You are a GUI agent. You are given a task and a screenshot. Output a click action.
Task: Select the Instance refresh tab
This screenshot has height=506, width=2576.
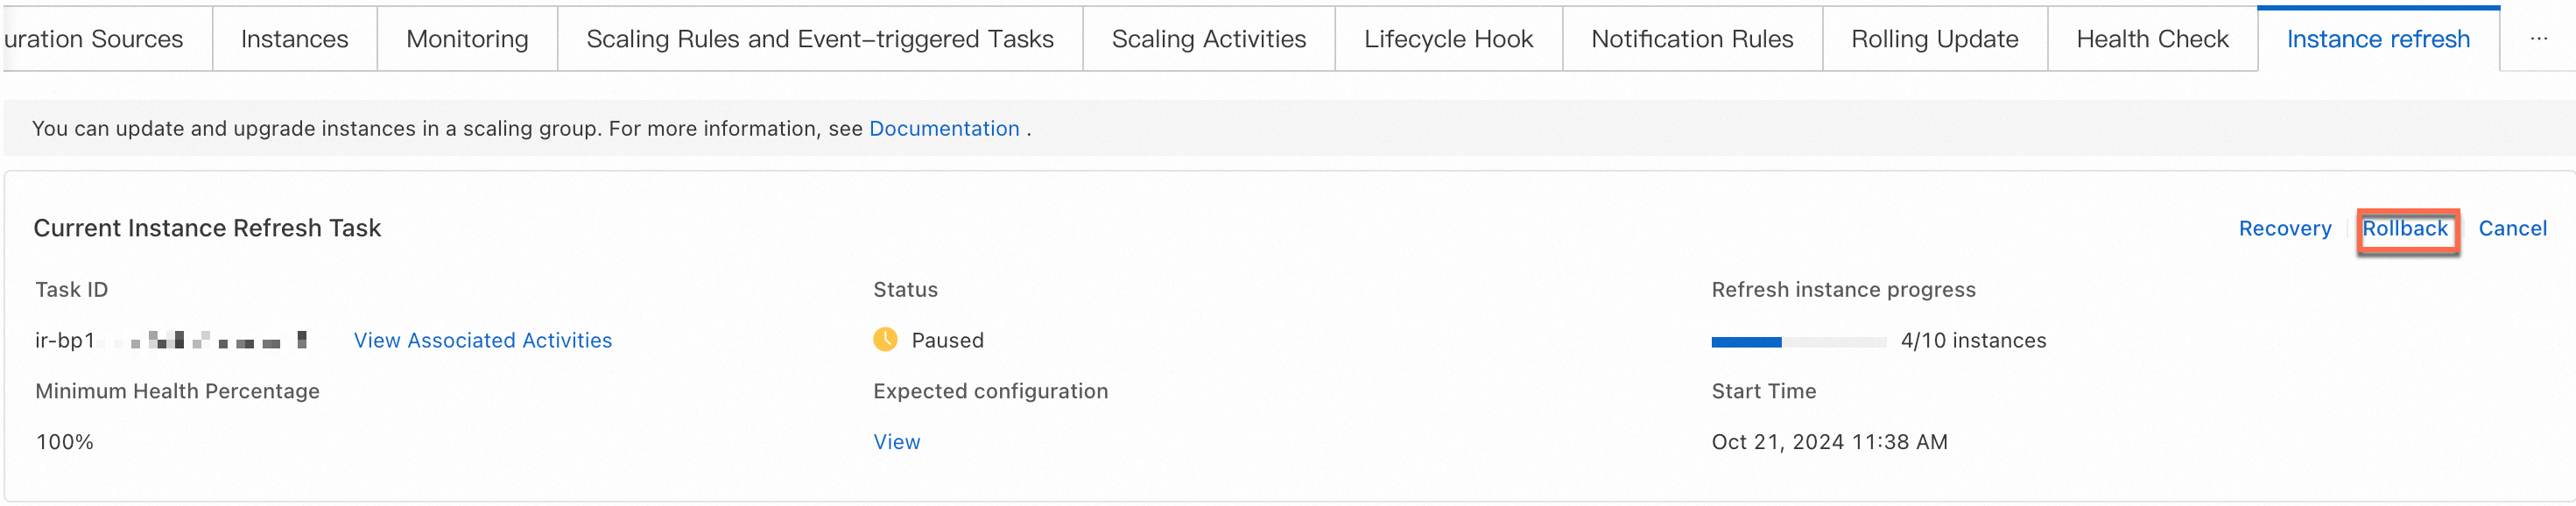coord(2377,39)
